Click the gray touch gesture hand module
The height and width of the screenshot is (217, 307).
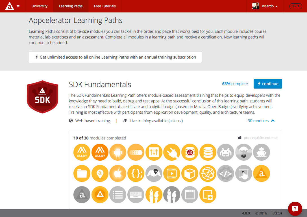point(244,173)
